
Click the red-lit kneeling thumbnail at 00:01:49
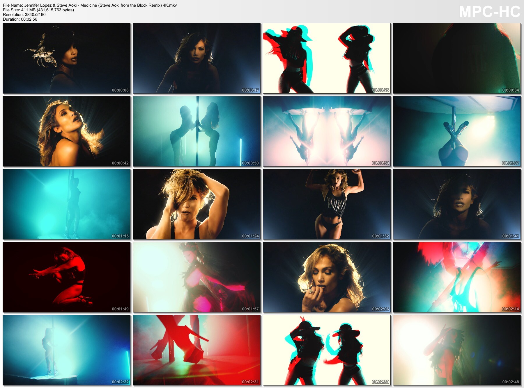[x=67, y=277]
